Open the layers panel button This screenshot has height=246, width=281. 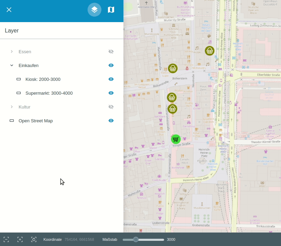click(x=94, y=10)
